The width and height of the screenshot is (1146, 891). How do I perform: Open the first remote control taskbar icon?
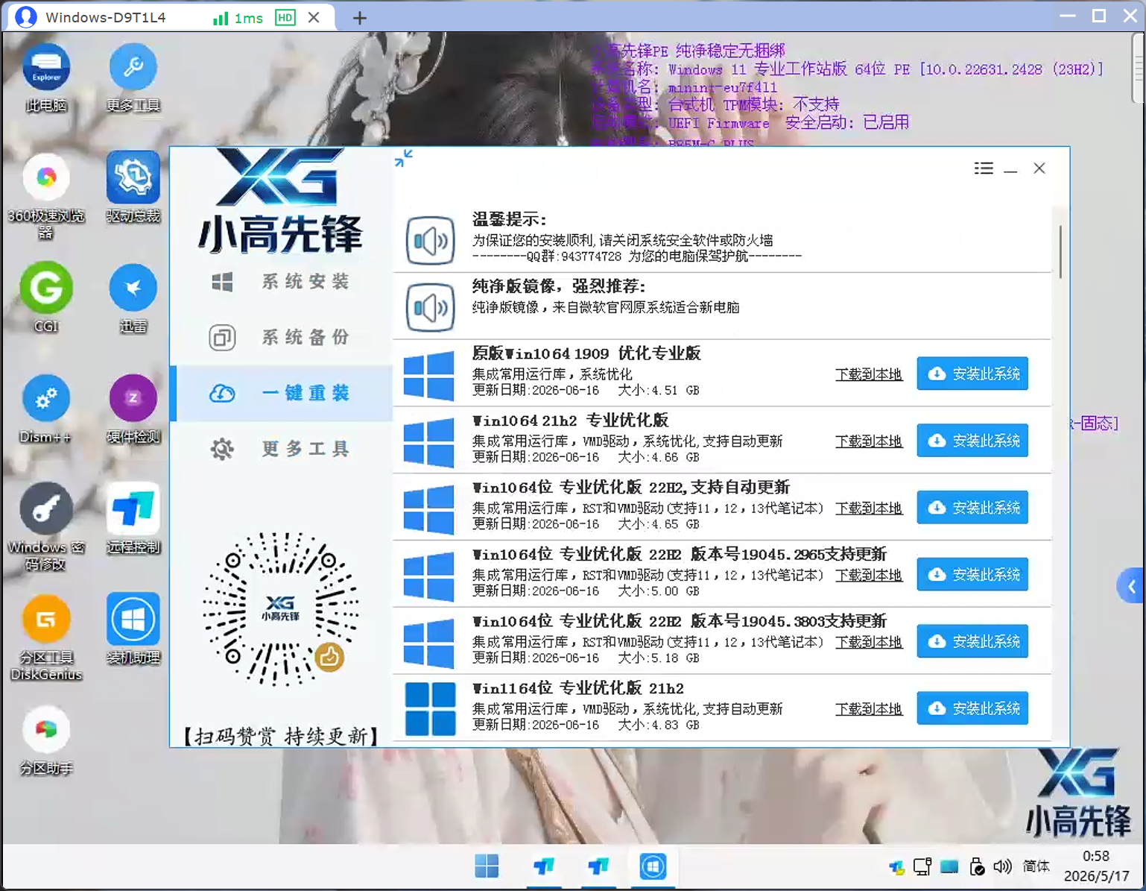[x=544, y=866]
